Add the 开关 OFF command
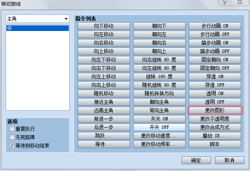Image resolution: width=250 pixels, height=171 pixels. point(159,127)
